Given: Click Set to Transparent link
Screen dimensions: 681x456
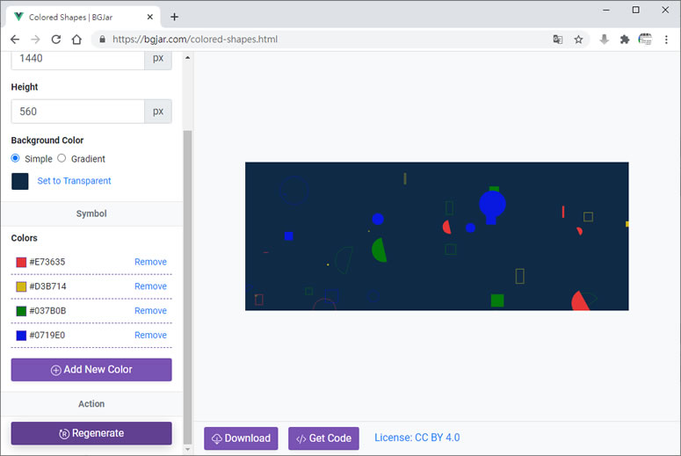Looking at the screenshot, I should [74, 181].
